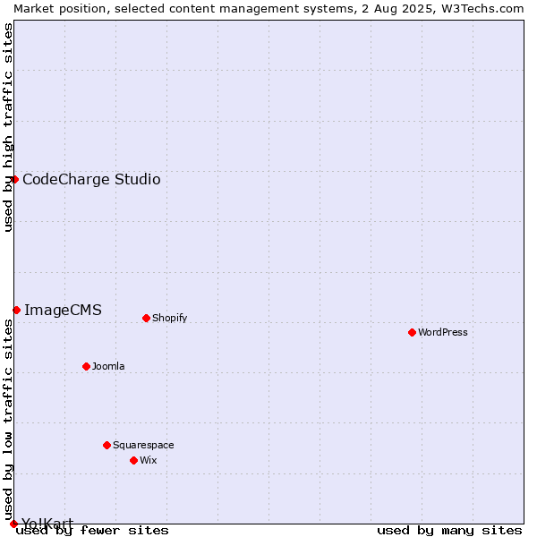Click the 'WordPress' label
The height and width of the screenshot is (537, 537).
442,332
